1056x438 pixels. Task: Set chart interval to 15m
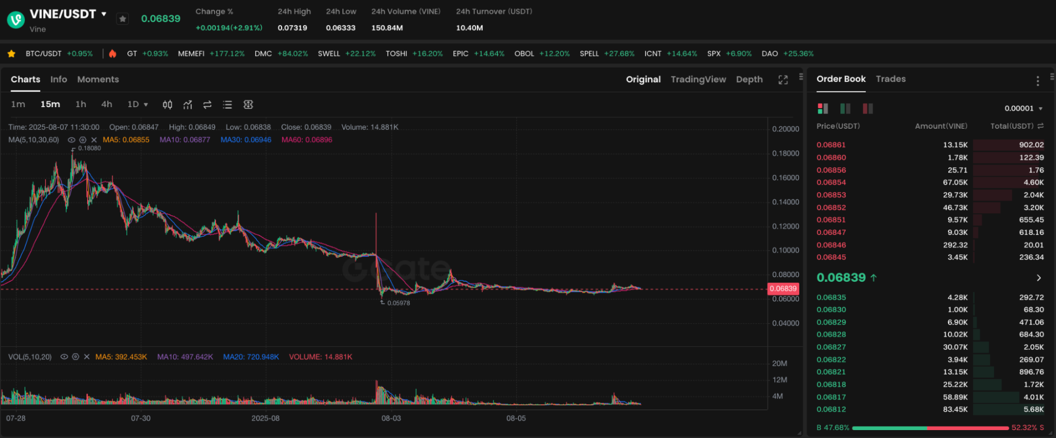click(x=50, y=104)
